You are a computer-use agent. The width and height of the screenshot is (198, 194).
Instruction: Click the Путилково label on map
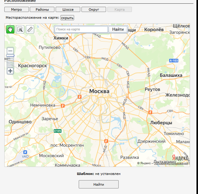point(50,47)
